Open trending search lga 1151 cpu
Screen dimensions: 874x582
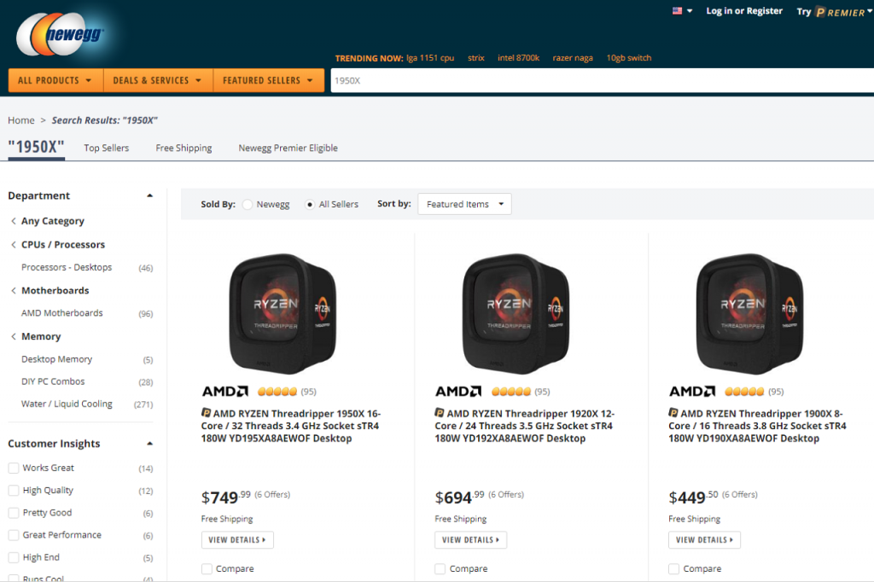click(430, 58)
